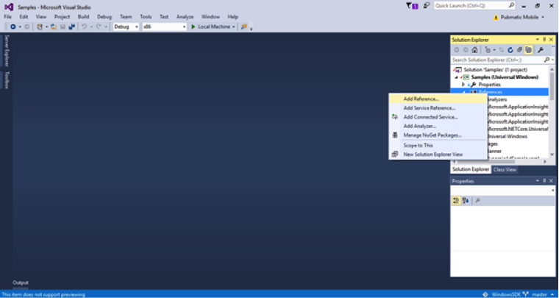Viewport: 559px width, 298px height.
Task: Open the Output panel tab
Action: click(x=21, y=283)
